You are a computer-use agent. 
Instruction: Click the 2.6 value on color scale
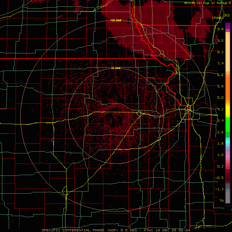pos(220,132)
